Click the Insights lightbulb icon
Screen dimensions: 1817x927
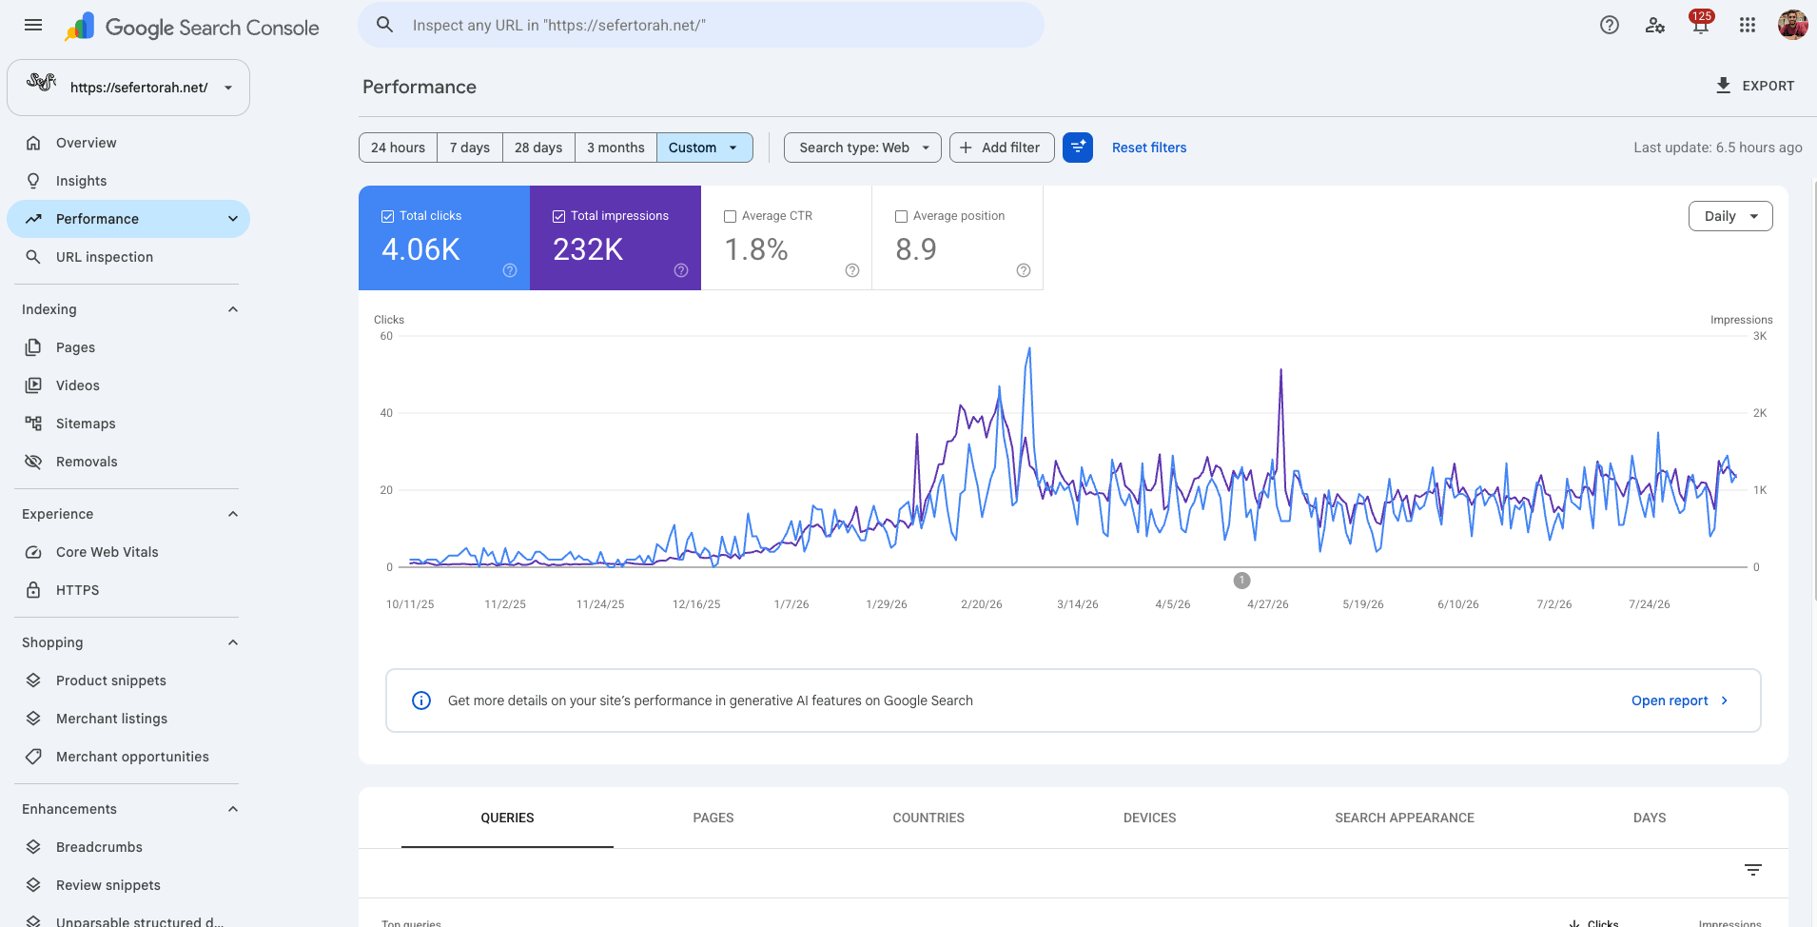pyautogui.click(x=33, y=181)
